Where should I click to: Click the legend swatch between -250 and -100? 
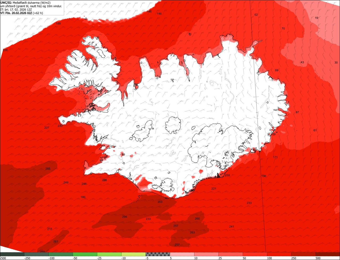click(36, 254)
